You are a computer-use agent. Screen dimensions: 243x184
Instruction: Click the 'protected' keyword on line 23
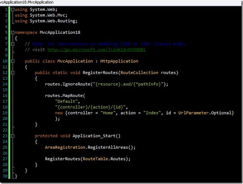[46, 136]
